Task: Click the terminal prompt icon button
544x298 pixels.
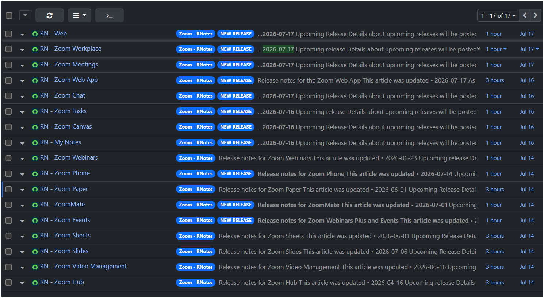Action: pyautogui.click(x=109, y=15)
